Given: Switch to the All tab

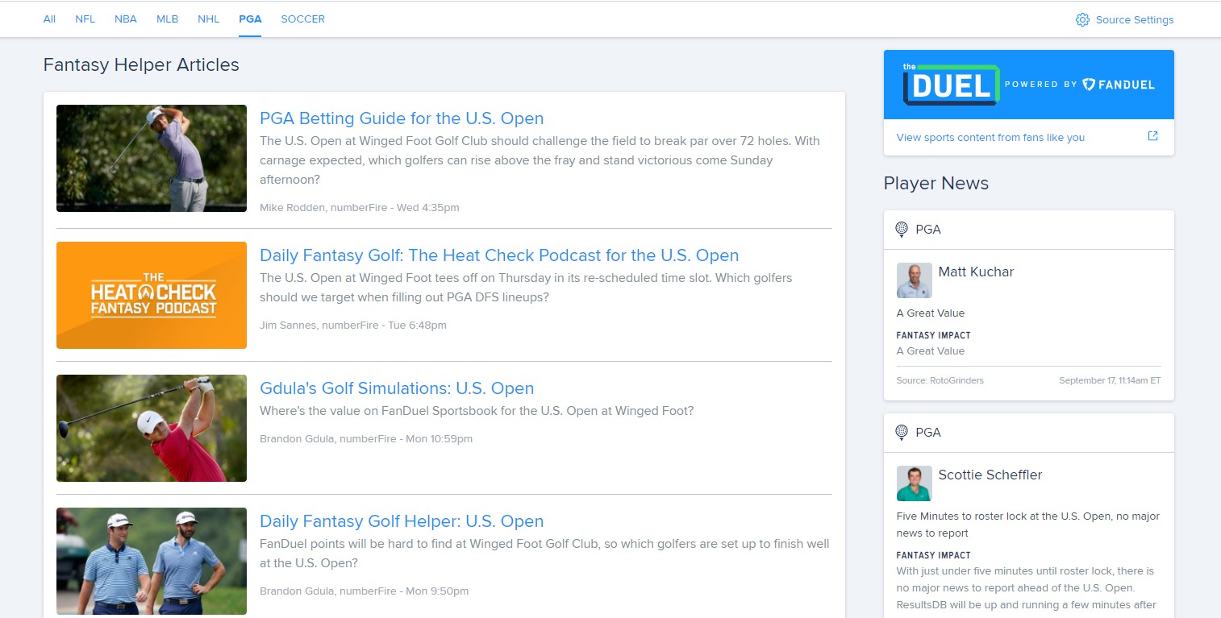Looking at the screenshot, I should pos(49,19).
